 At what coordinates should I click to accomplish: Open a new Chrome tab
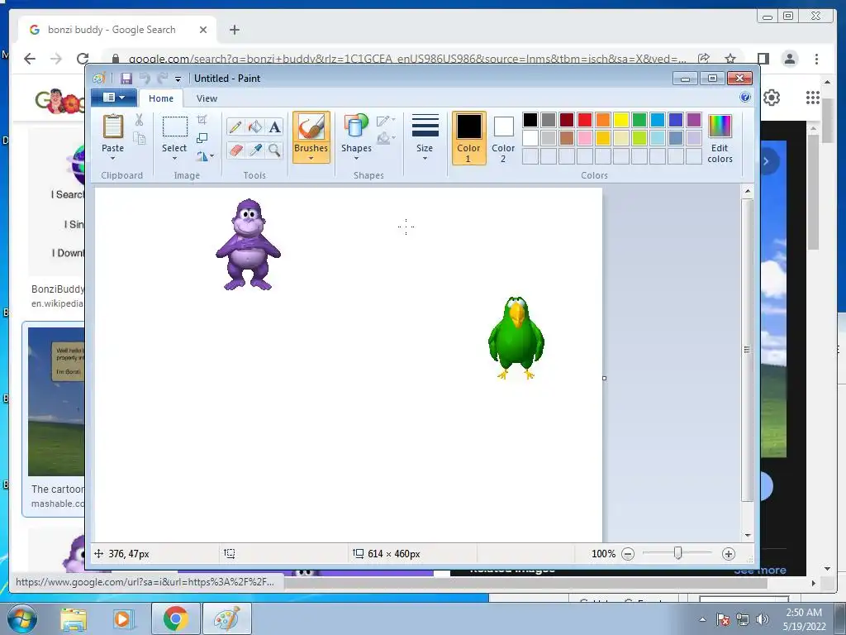click(234, 30)
